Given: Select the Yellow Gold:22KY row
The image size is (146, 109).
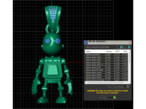Looking at the screenshot, I should (106, 67).
